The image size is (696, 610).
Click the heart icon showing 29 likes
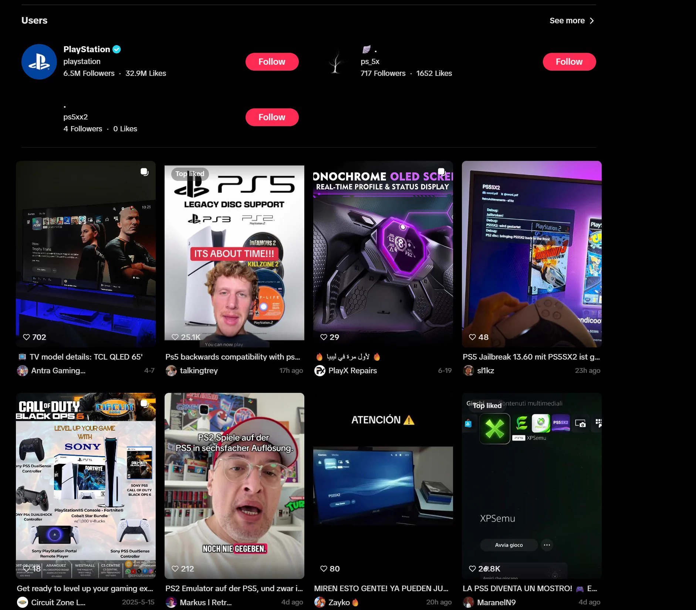click(324, 337)
